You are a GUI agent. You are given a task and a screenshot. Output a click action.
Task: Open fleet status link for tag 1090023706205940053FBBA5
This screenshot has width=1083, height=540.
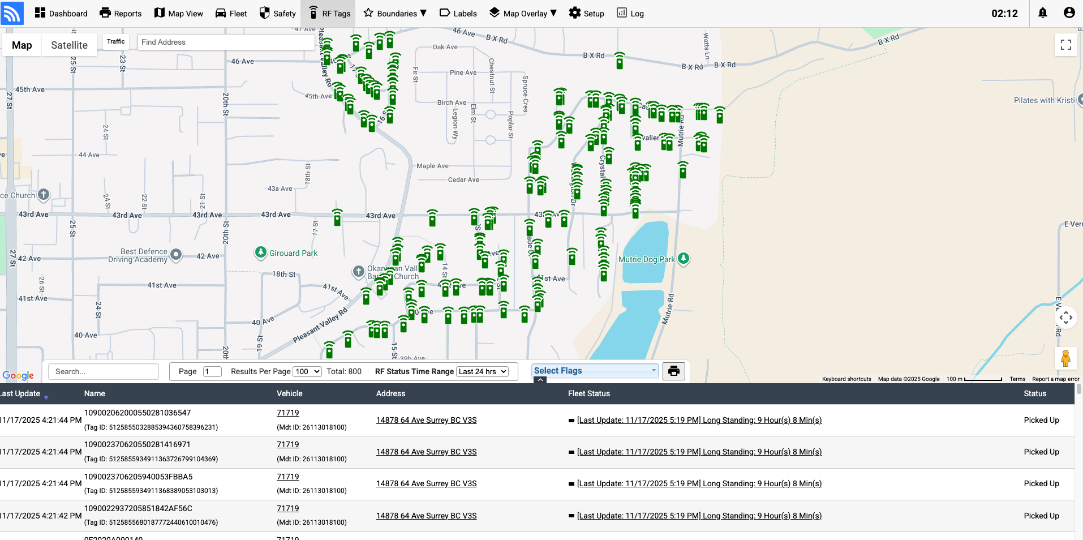(699, 483)
